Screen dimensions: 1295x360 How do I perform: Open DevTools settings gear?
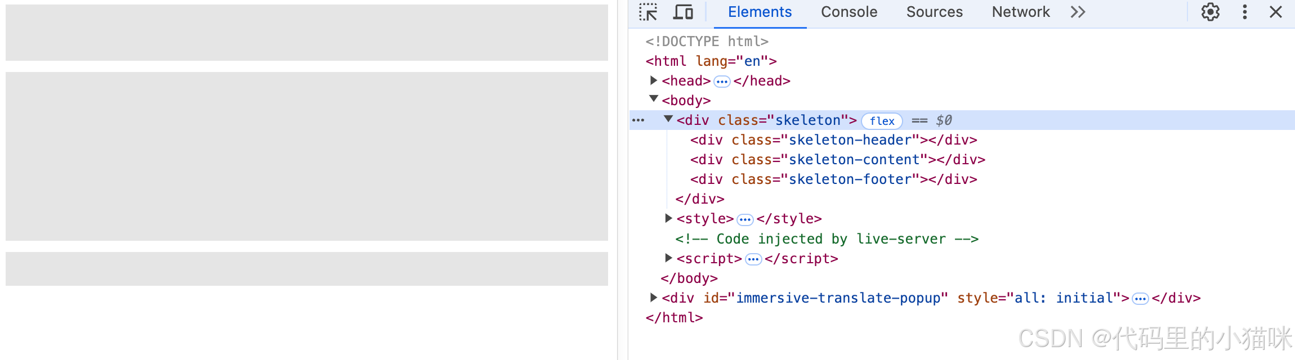click(1210, 12)
